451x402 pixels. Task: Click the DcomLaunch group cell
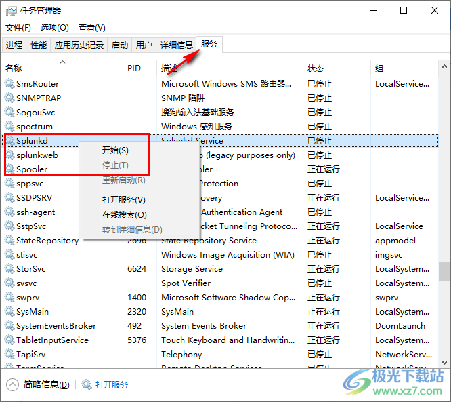(400, 325)
